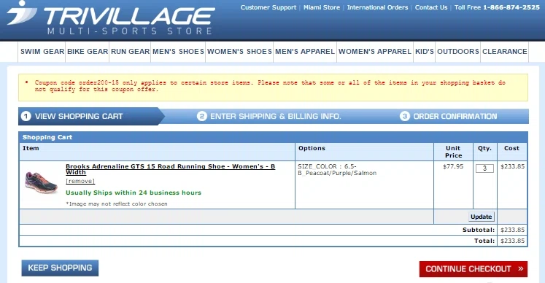
Task: Open the Men's Apparel menu
Action: coord(305,52)
